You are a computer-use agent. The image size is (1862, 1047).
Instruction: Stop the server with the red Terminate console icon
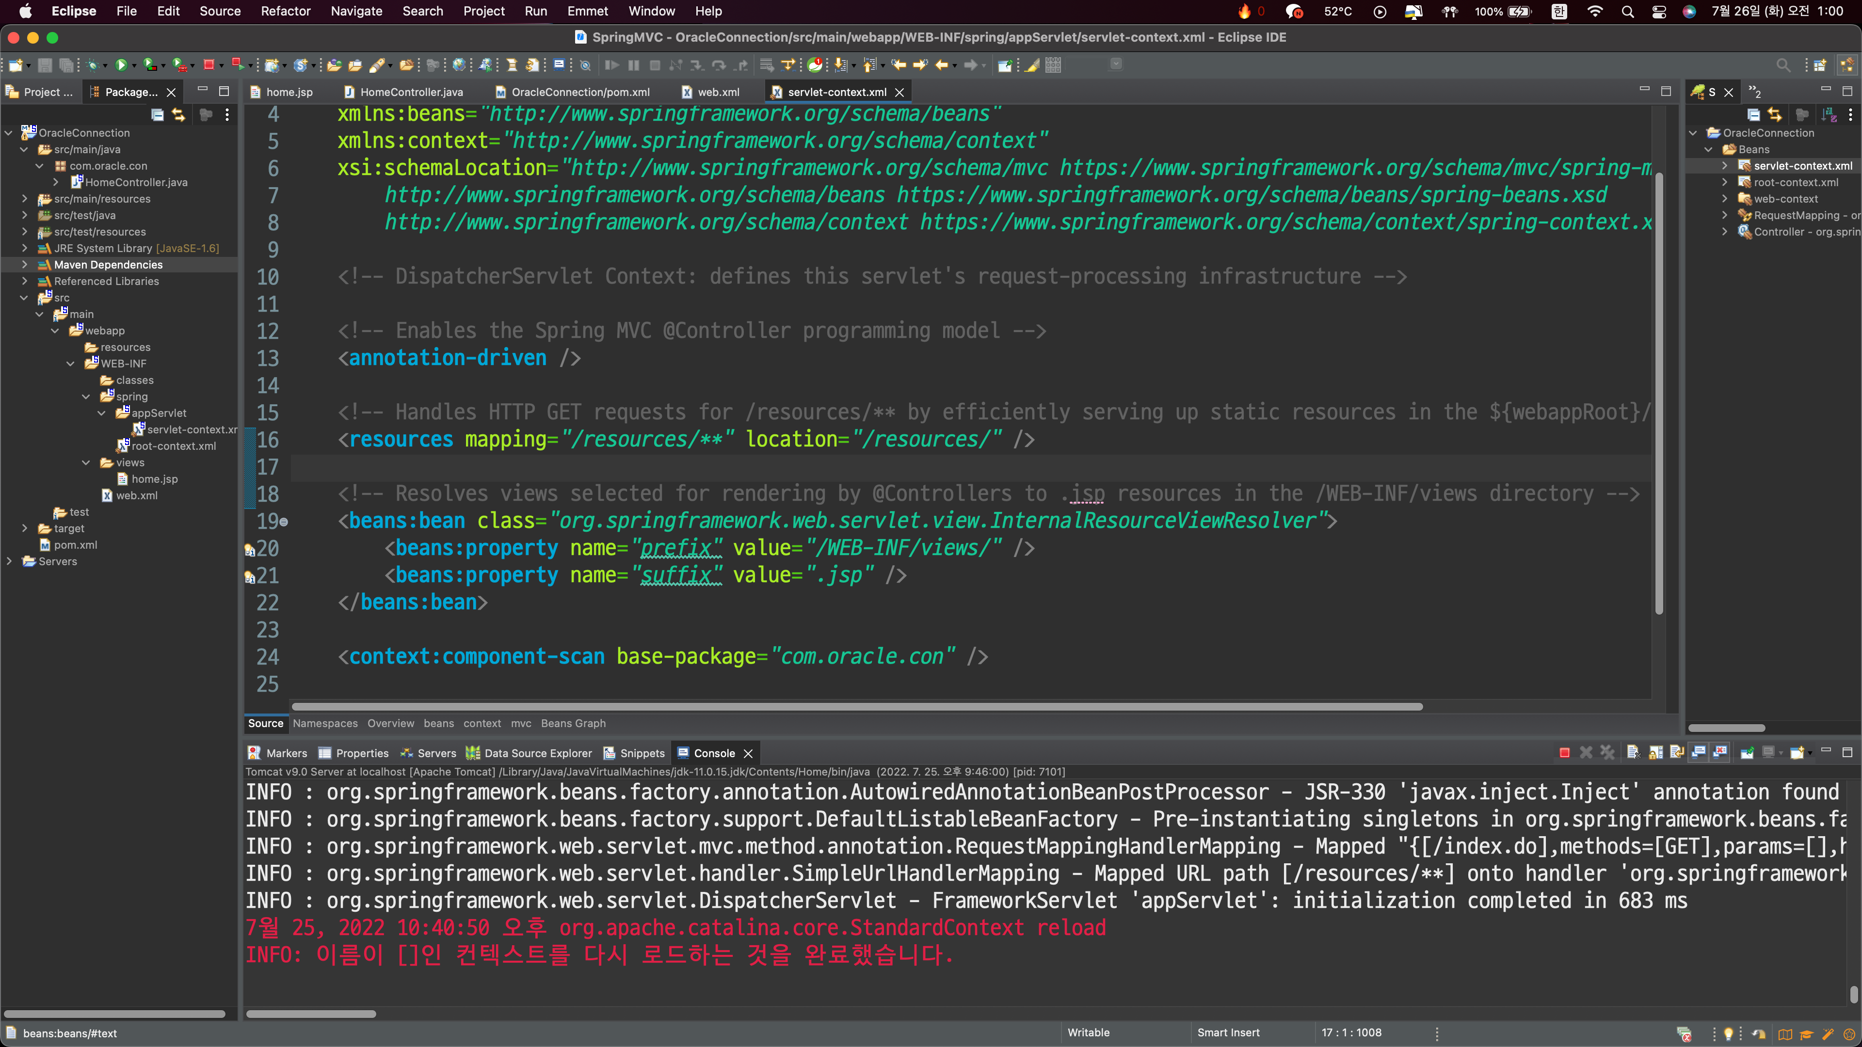(1564, 753)
